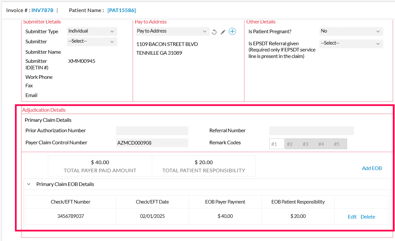Open invoice INV7878
This screenshot has width=395, height=241.
[x=42, y=10]
